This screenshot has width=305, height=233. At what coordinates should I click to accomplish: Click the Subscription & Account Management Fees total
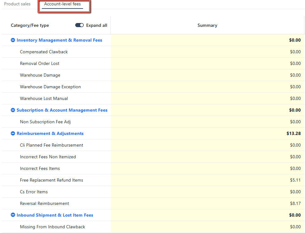click(295, 110)
